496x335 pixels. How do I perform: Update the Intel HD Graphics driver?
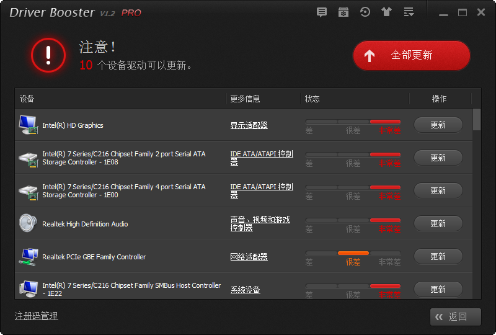tap(438, 125)
